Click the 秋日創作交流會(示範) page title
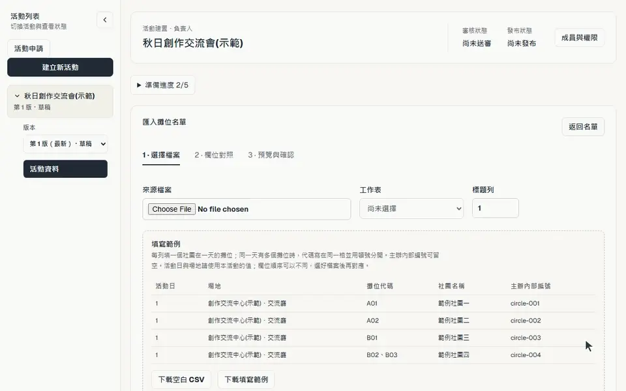This screenshot has width=626, height=391. point(193,43)
